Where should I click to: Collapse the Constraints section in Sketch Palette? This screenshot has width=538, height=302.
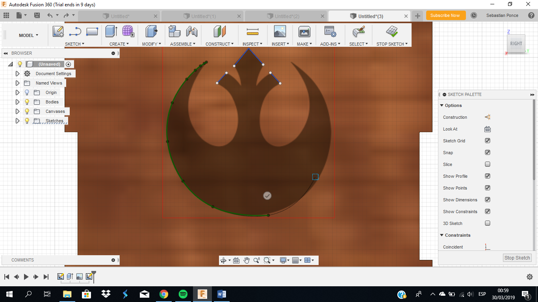(x=442, y=235)
